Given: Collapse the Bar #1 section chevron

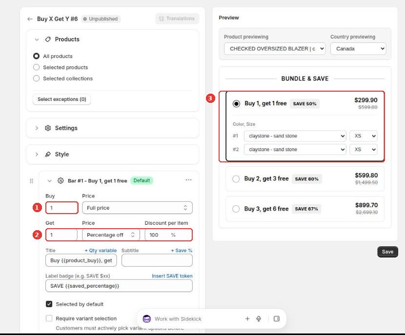Looking at the screenshot, I should [x=49, y=181].
